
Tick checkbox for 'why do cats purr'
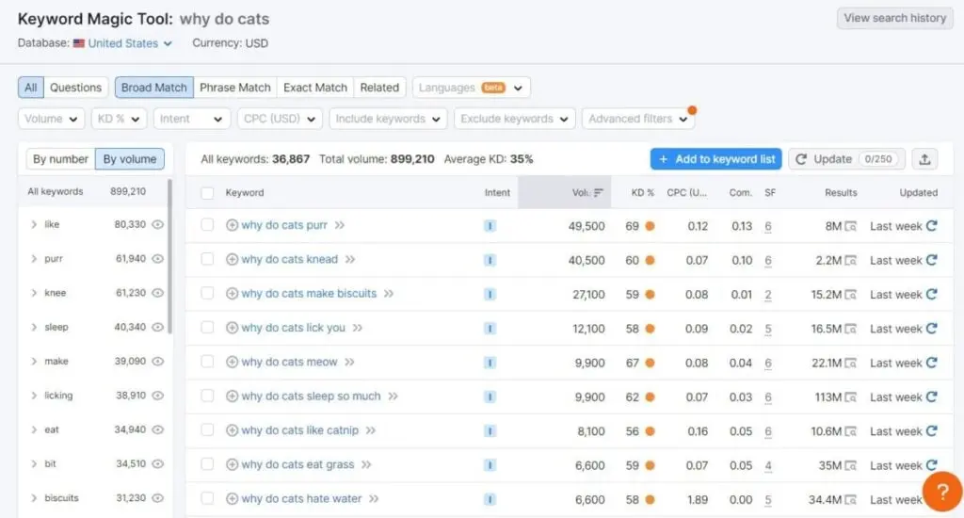(x=207, y=224)
